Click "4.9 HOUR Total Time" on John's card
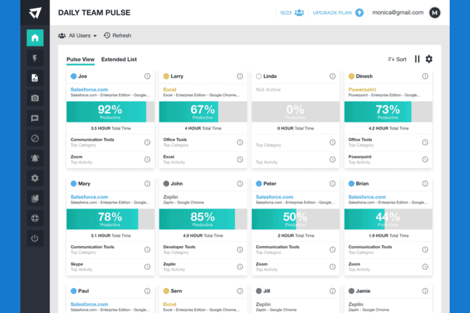 pos(203,236)
